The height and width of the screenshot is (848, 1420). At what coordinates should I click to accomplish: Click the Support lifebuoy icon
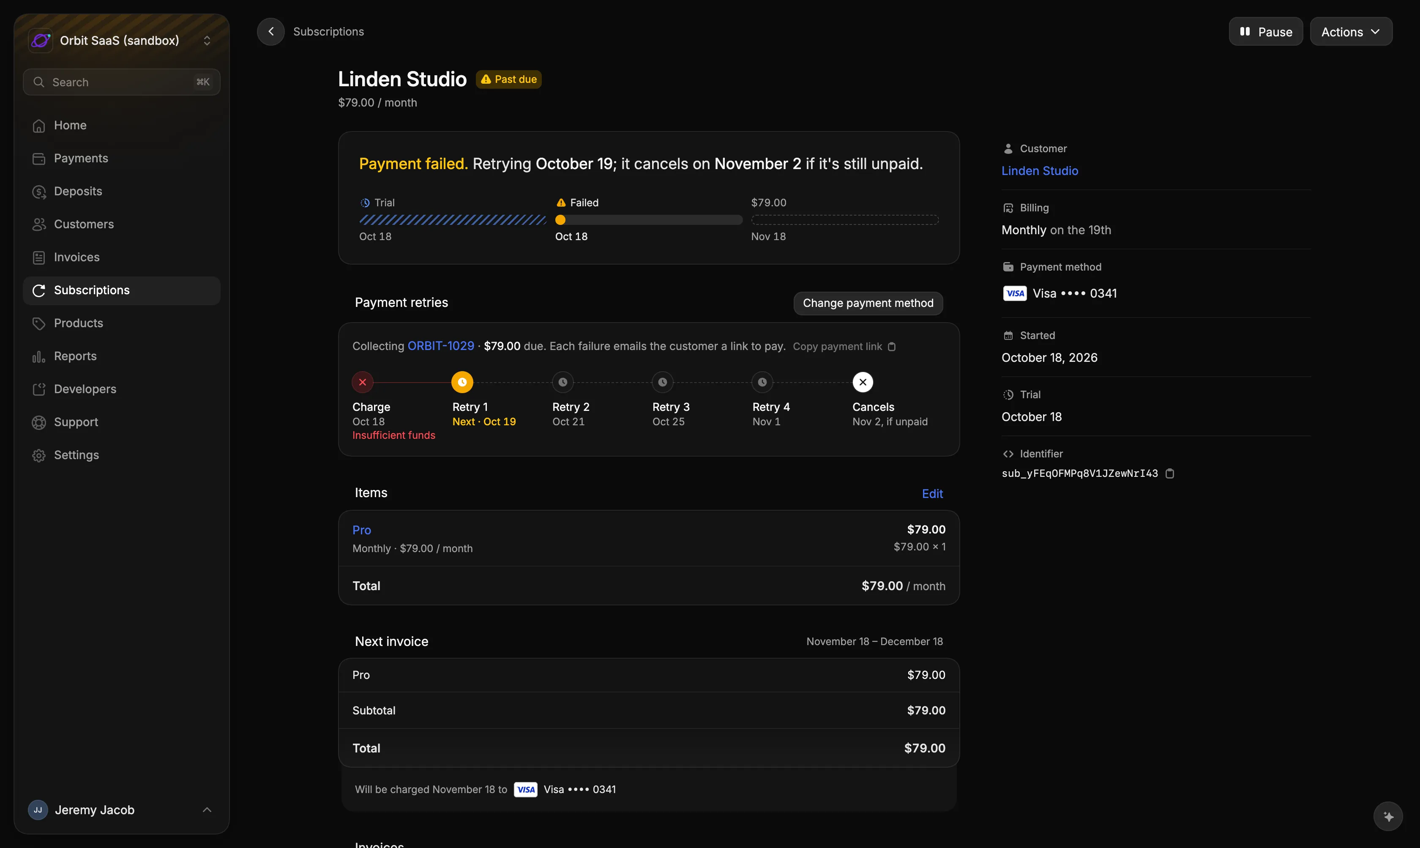pos(39,422)
